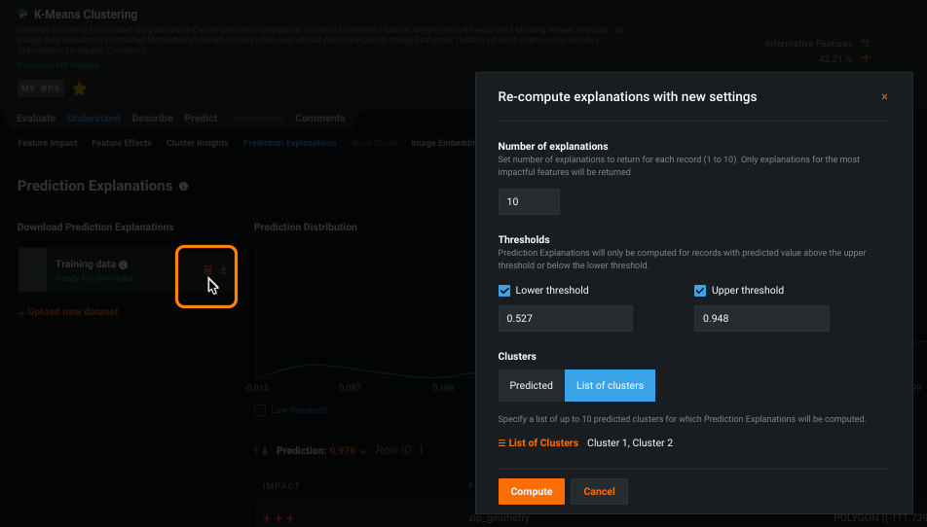Click the download icon for Training data
The width and height of the screenshot is (927, 527).
pyautogui.click(x=224, y=269)
